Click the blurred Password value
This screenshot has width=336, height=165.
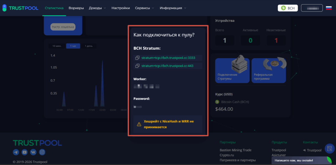click(x=138, y=106)
